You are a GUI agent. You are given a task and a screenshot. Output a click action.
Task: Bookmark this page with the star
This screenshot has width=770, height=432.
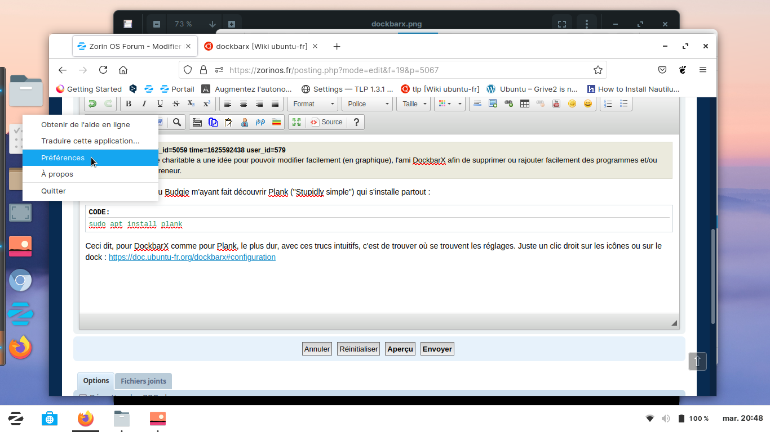pyautogui.click(x=598, y=70)
